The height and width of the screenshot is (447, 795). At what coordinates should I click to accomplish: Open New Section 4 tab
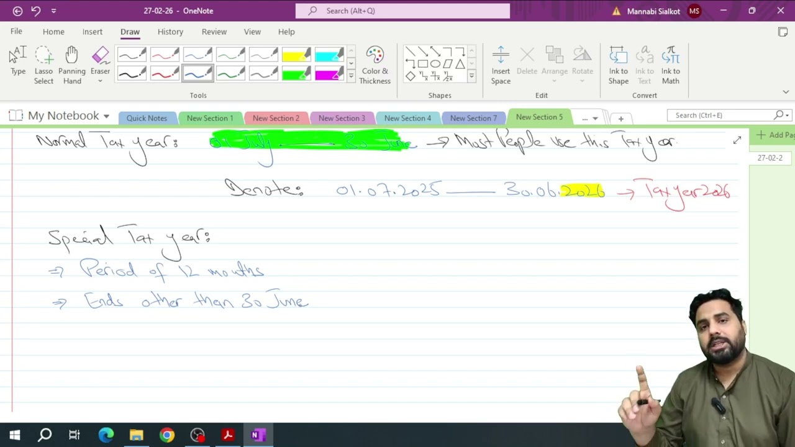point(407,118)
